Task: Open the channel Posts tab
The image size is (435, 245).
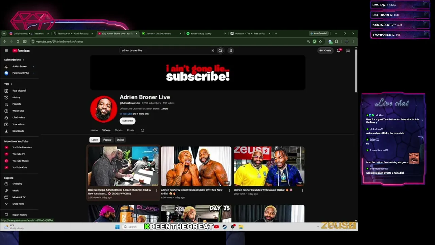Action: tap(130, 130)
